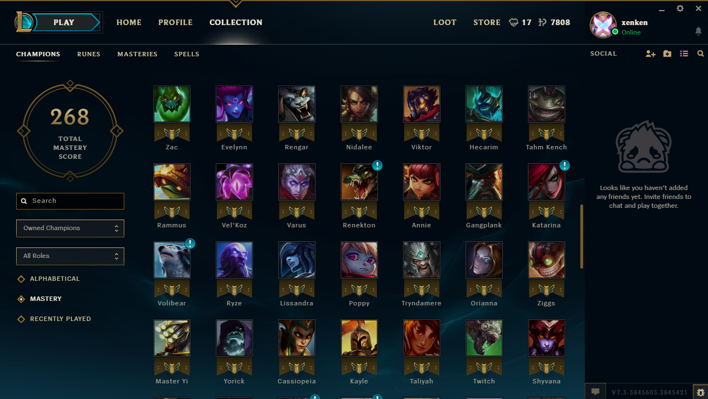Click the social search magnifier icon
The width and height of the screenshot is (708, 399).
700,54
